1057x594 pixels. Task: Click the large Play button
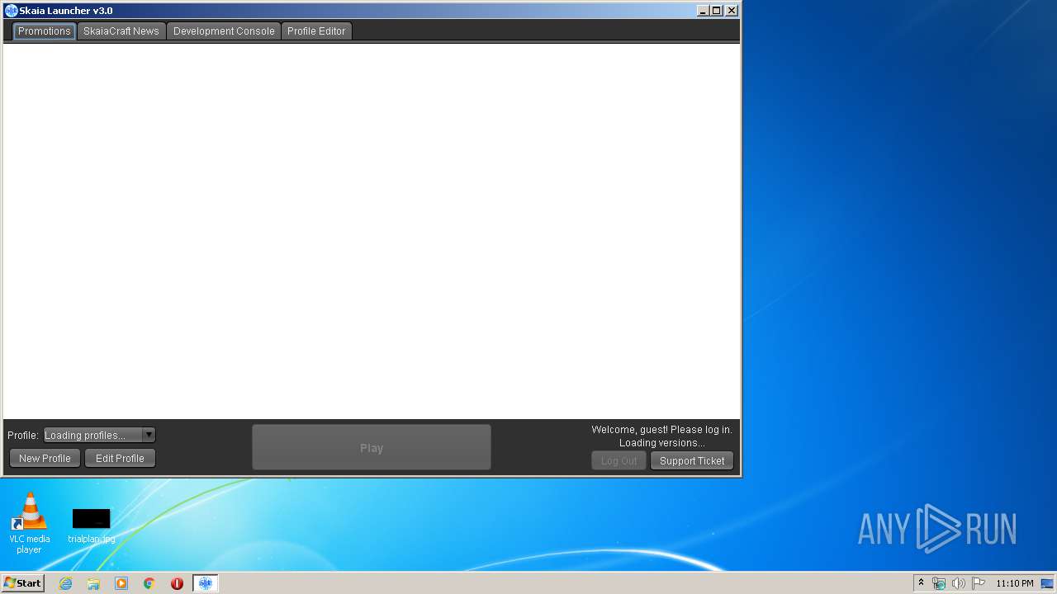tap(372, 448)
